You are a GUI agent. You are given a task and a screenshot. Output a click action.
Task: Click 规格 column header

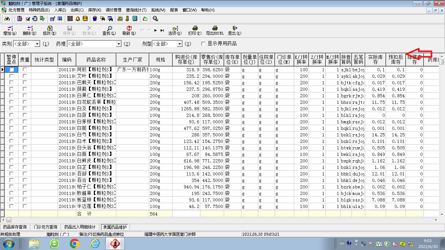coord(161,60)
